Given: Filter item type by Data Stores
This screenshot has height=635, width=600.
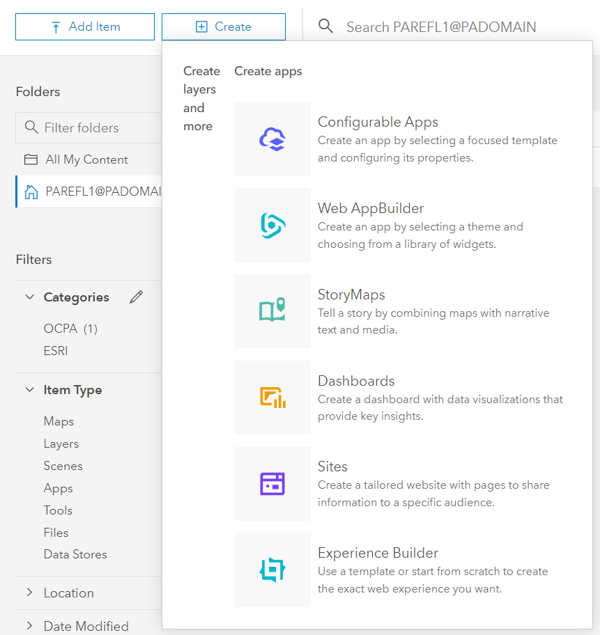Looking at the screenshot, I should [75, 554].
